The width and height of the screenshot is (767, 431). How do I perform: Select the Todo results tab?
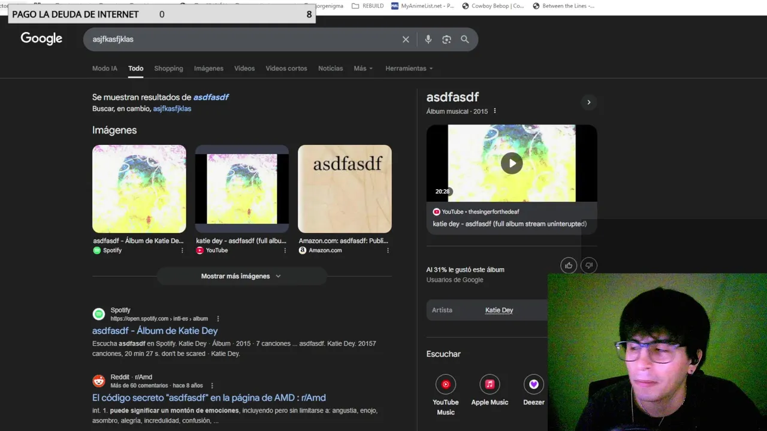[x=135, y=68]
